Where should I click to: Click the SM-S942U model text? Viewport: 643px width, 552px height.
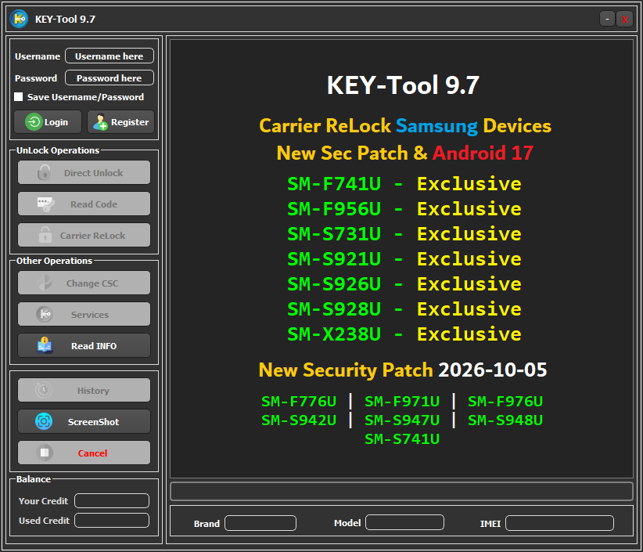(299, 420)
